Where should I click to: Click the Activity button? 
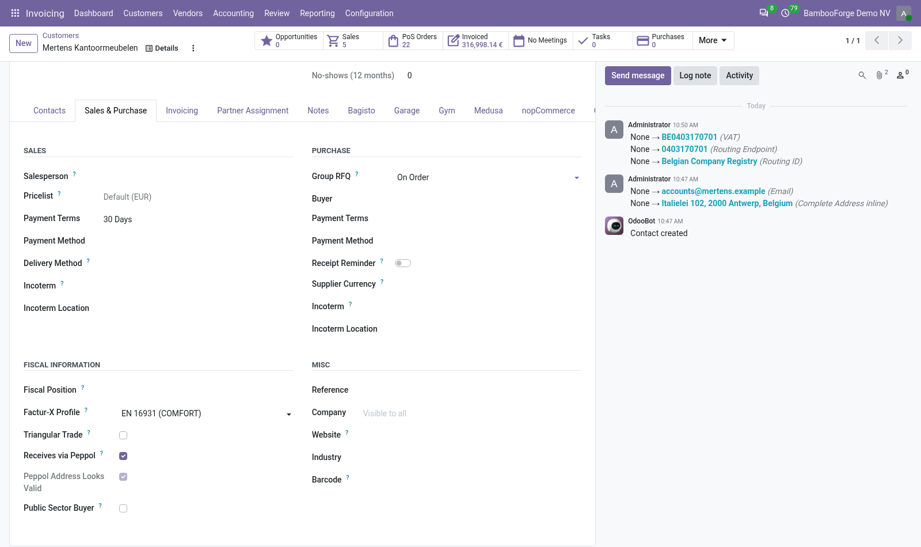(x=740, y=75)
